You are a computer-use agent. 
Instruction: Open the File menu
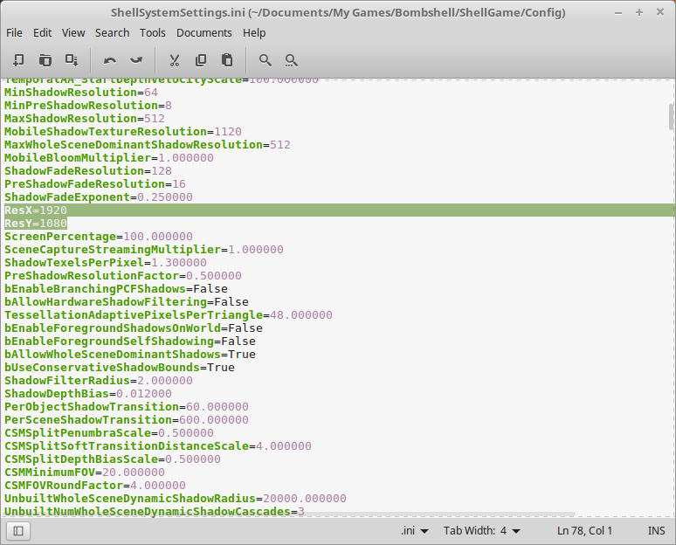(x=14, y=33)
